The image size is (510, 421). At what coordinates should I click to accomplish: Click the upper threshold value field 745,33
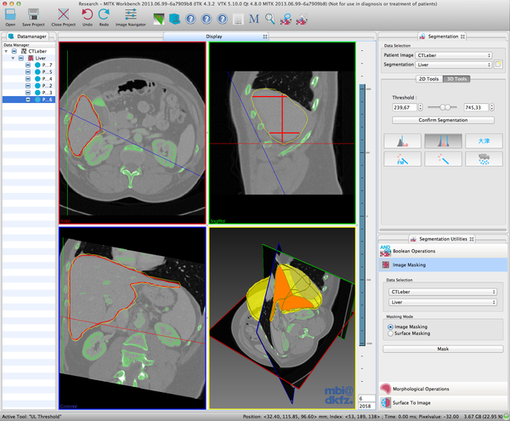pos(477,107)
